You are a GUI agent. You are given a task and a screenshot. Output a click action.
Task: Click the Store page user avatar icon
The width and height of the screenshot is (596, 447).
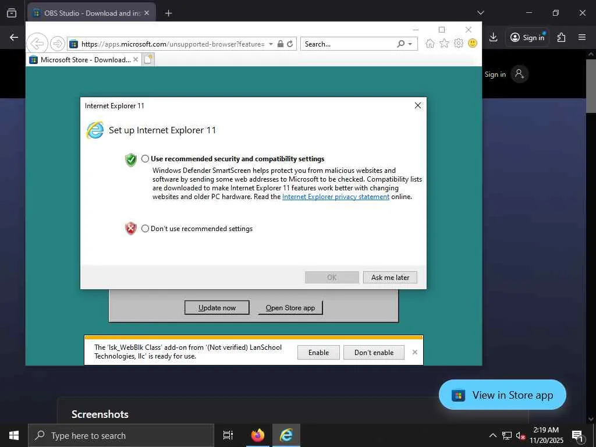coord(519,74)
